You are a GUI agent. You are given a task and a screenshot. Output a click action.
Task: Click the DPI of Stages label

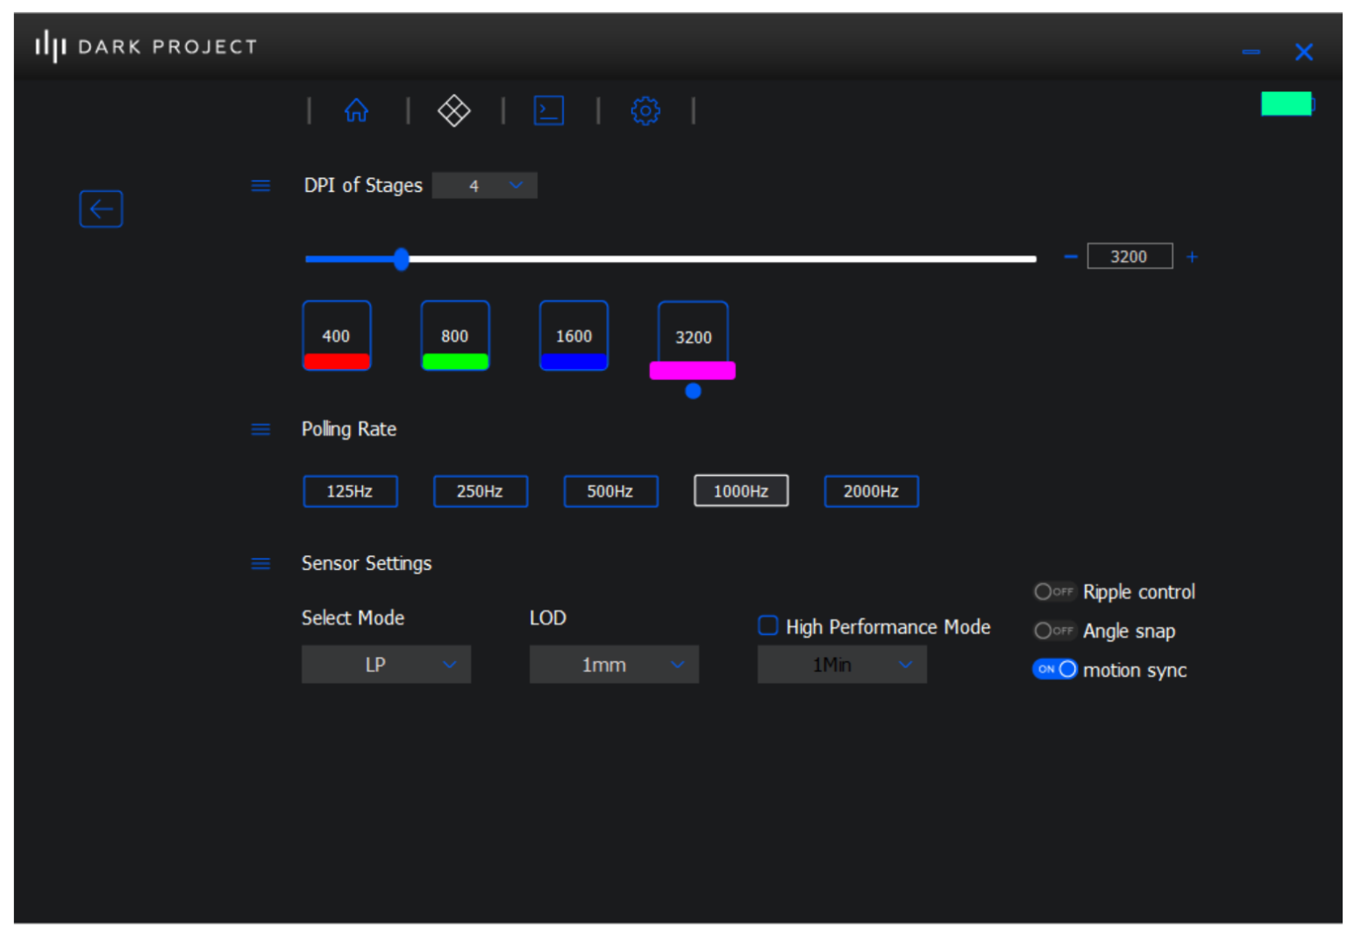pyautogui.click(x=363, y=185)
